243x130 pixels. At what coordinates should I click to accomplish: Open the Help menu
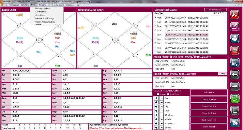(78, 5)
